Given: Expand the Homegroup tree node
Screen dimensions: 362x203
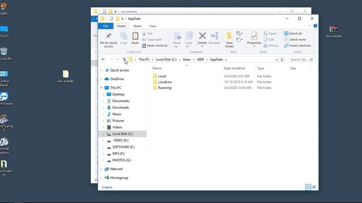Looking at the screenshot, I should pos(101,178).
